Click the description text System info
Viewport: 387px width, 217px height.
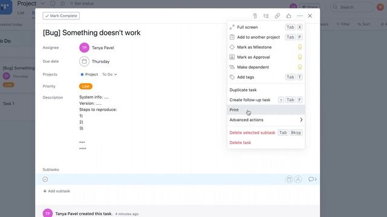click(x=94, y=97)
